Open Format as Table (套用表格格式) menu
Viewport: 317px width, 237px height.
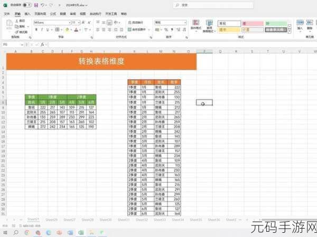209,26
